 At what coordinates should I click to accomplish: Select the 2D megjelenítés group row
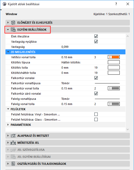click(x=66, y=52)
